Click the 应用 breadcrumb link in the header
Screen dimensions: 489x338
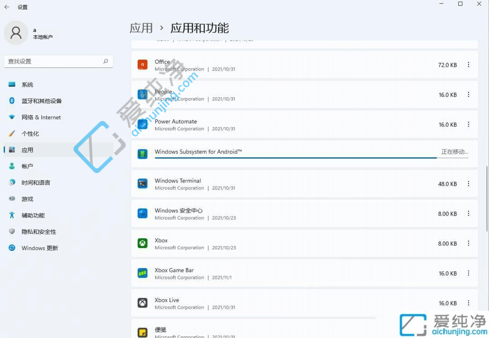pyautogui.click(x=141, y=28)
